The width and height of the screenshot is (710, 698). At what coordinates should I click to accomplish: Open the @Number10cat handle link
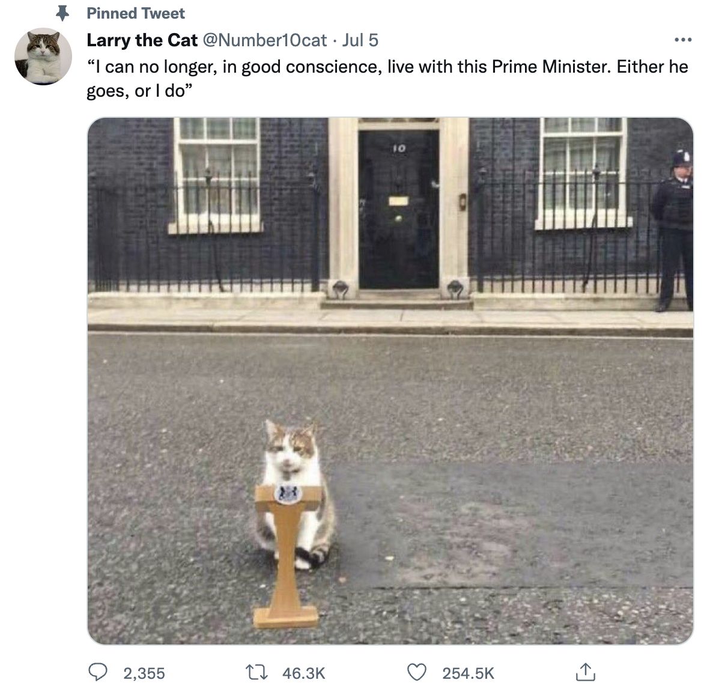(x=264, y=40)
